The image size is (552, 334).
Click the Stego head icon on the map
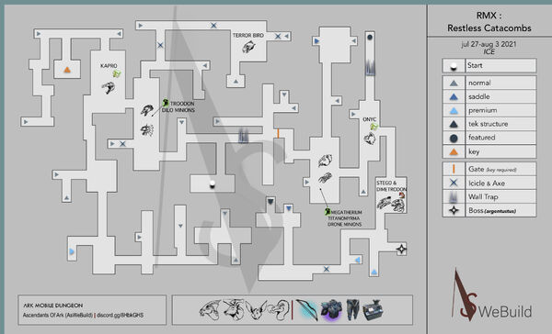[384, 203]
